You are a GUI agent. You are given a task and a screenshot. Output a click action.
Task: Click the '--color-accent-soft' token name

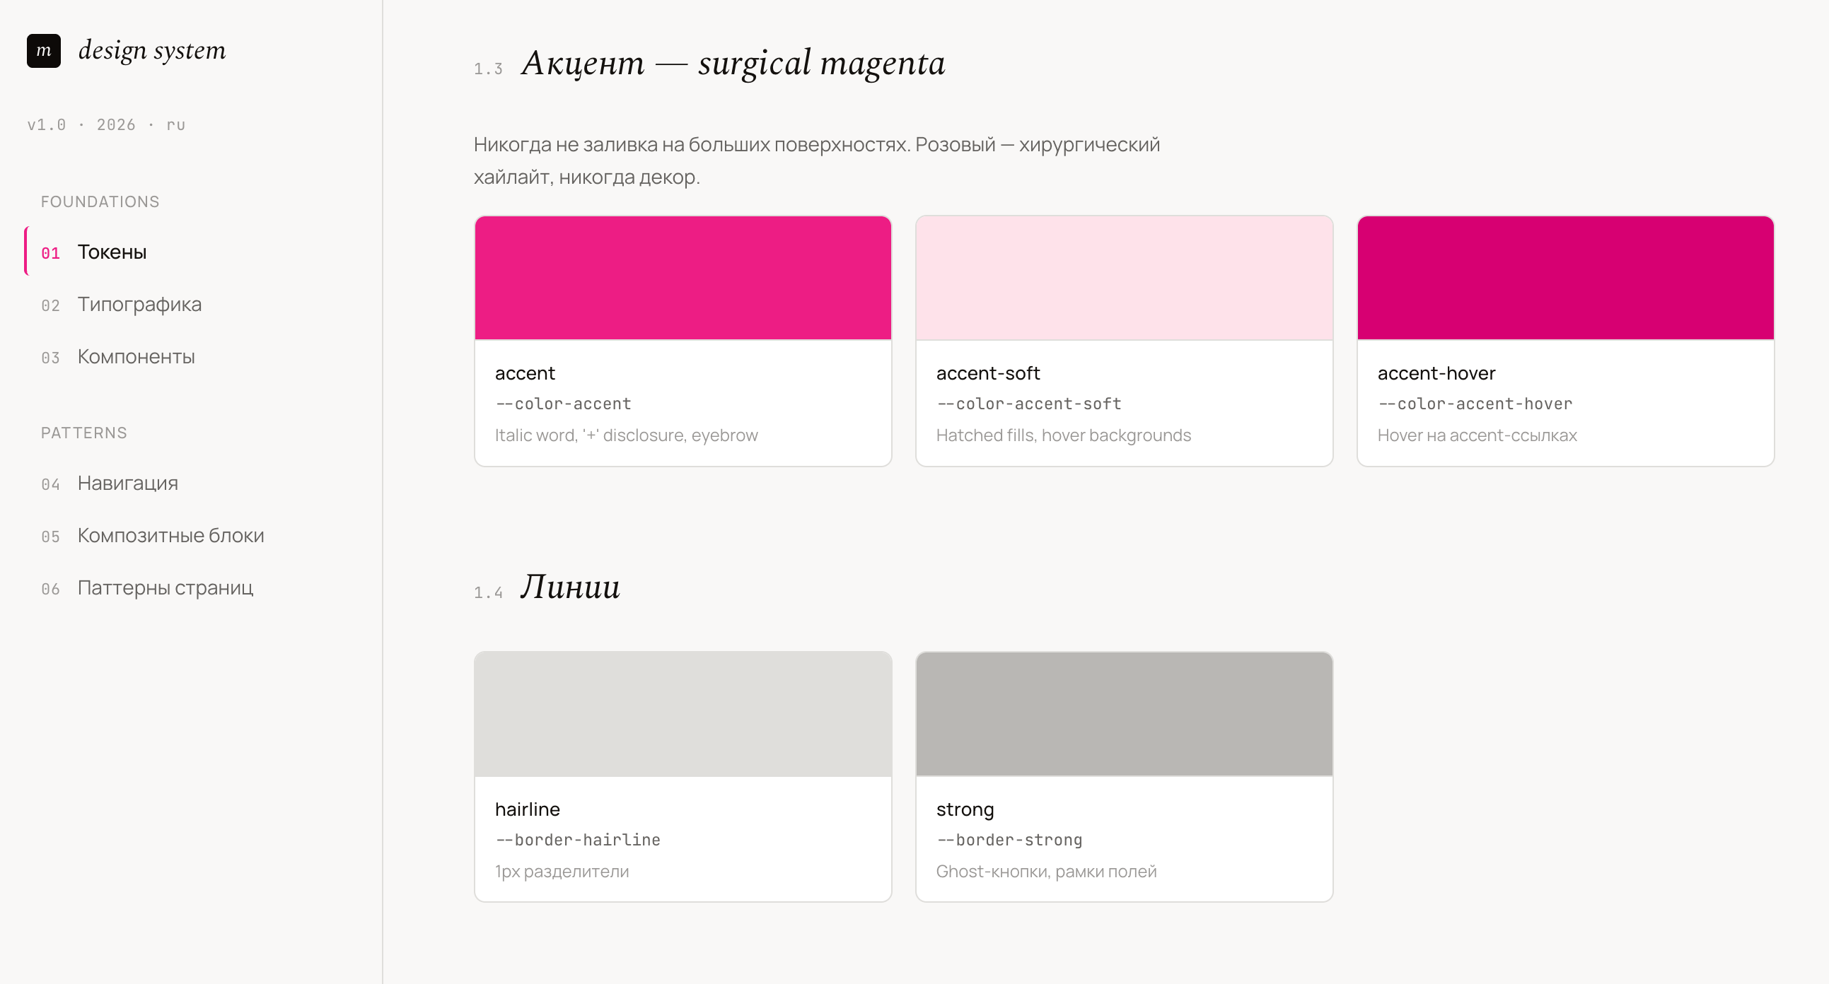click(x=1029, y=404)
